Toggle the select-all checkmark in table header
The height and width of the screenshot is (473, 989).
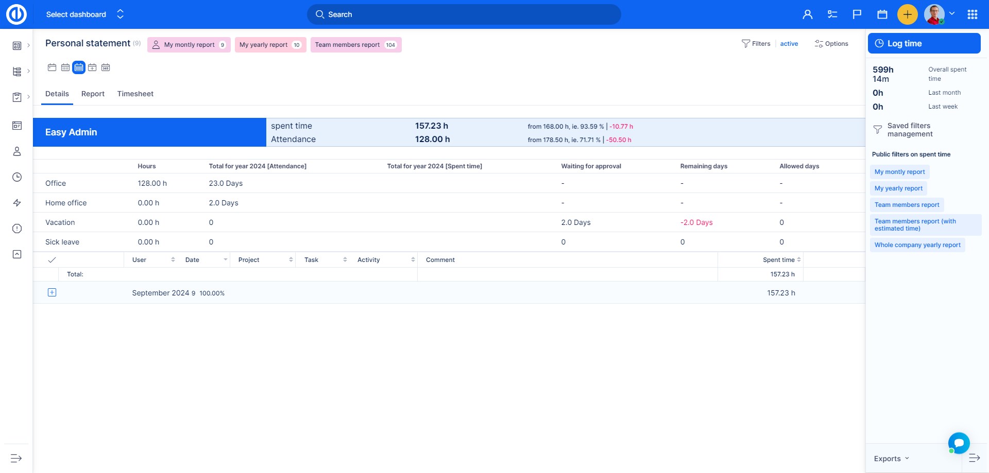pos(52,260)
